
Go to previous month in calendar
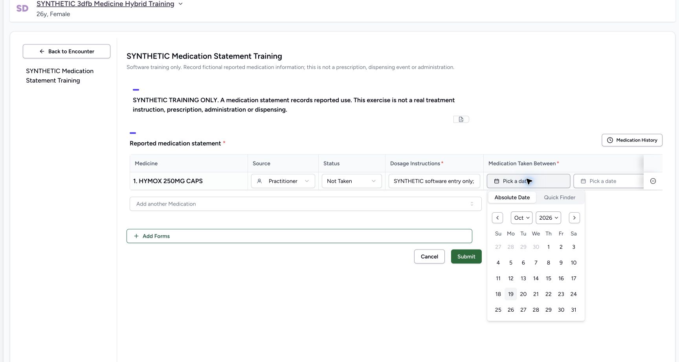click(x=497, y=218)
